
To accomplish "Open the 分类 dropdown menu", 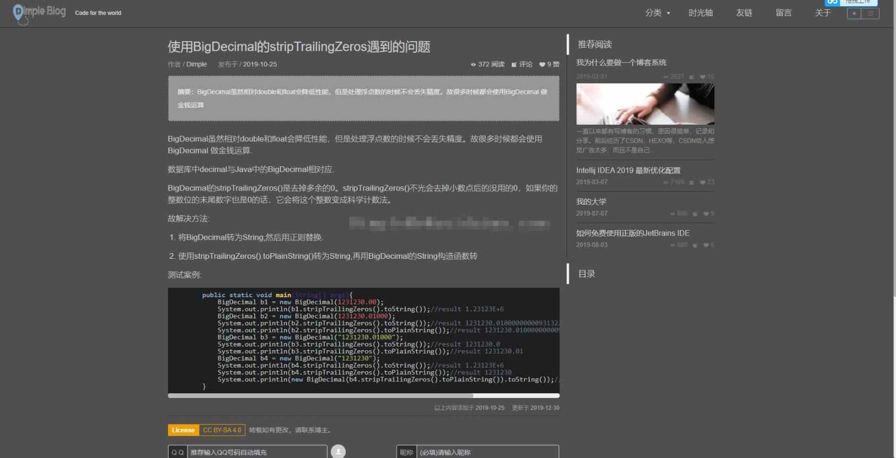I will (x=658, y=13).
